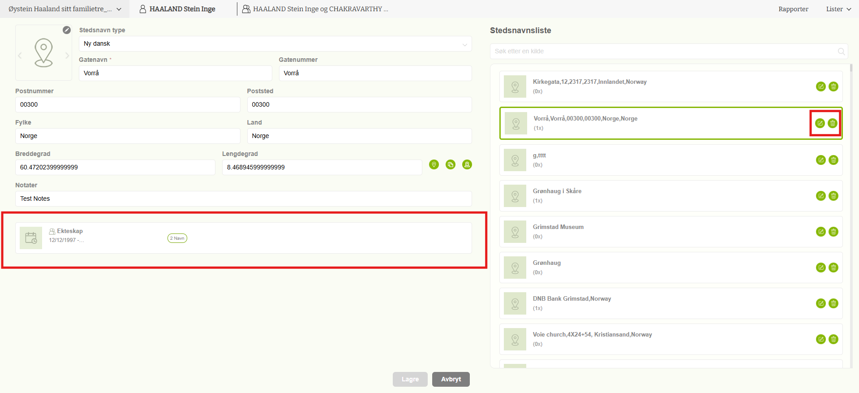Open the Stedsnavn type dropdown
The width and height of the screenshot is (859, 393).
[275, 44]
